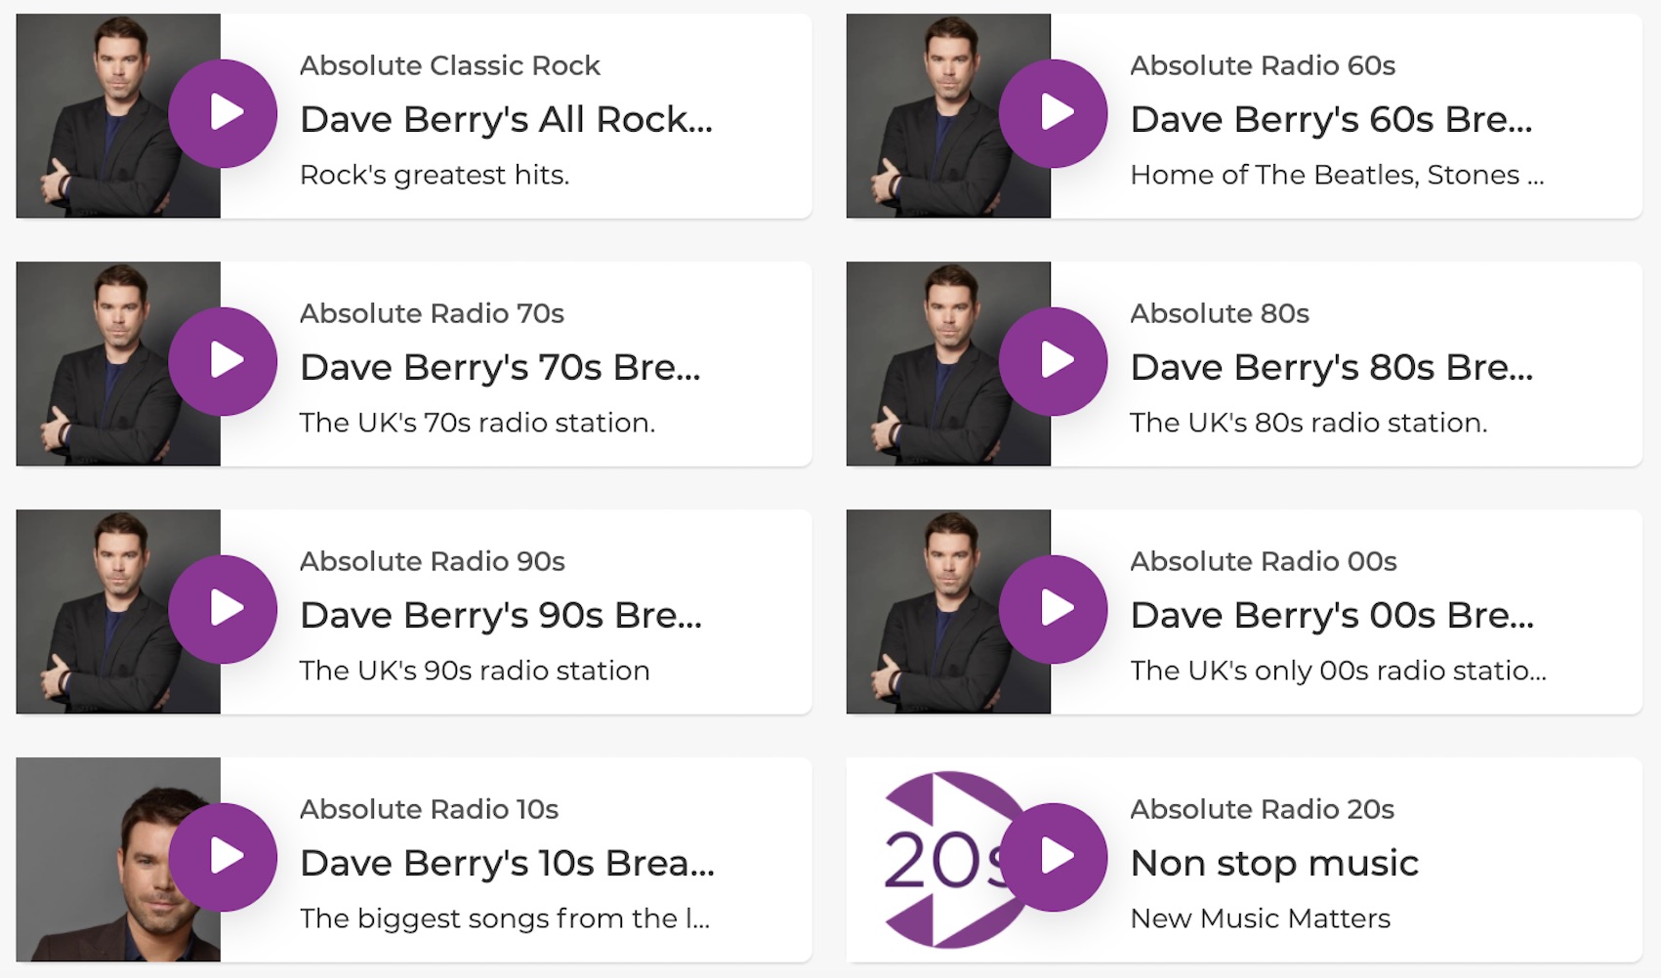Play Absolute Radio 10s
Screen dimensions: 1661x978
pyautogui.click(x=226, y=855)
